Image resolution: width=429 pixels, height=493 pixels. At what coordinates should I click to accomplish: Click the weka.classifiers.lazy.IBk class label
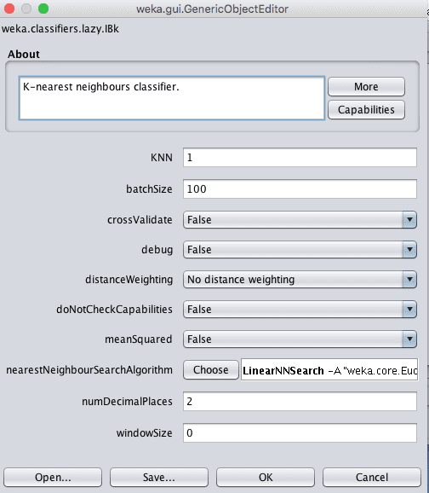coord(60,29)
